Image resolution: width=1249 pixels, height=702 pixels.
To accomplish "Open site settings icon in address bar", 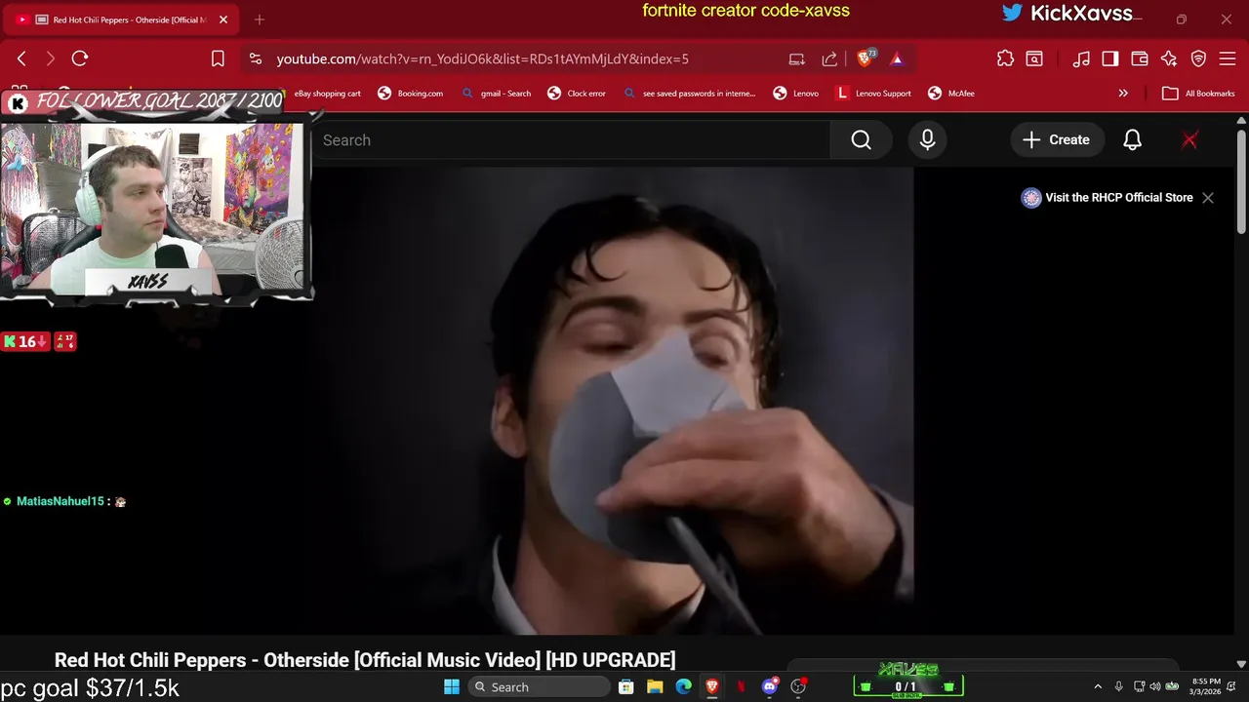I will (255, 58).
